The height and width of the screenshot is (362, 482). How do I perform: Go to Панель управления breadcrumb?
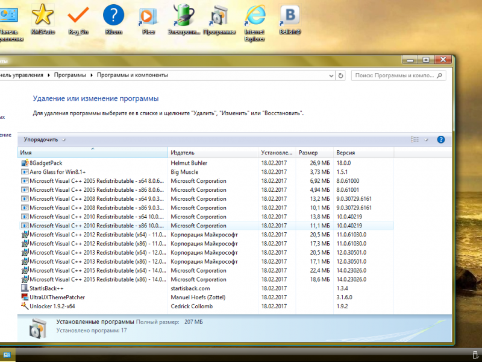pyautogui.click(x=22, y=75)
